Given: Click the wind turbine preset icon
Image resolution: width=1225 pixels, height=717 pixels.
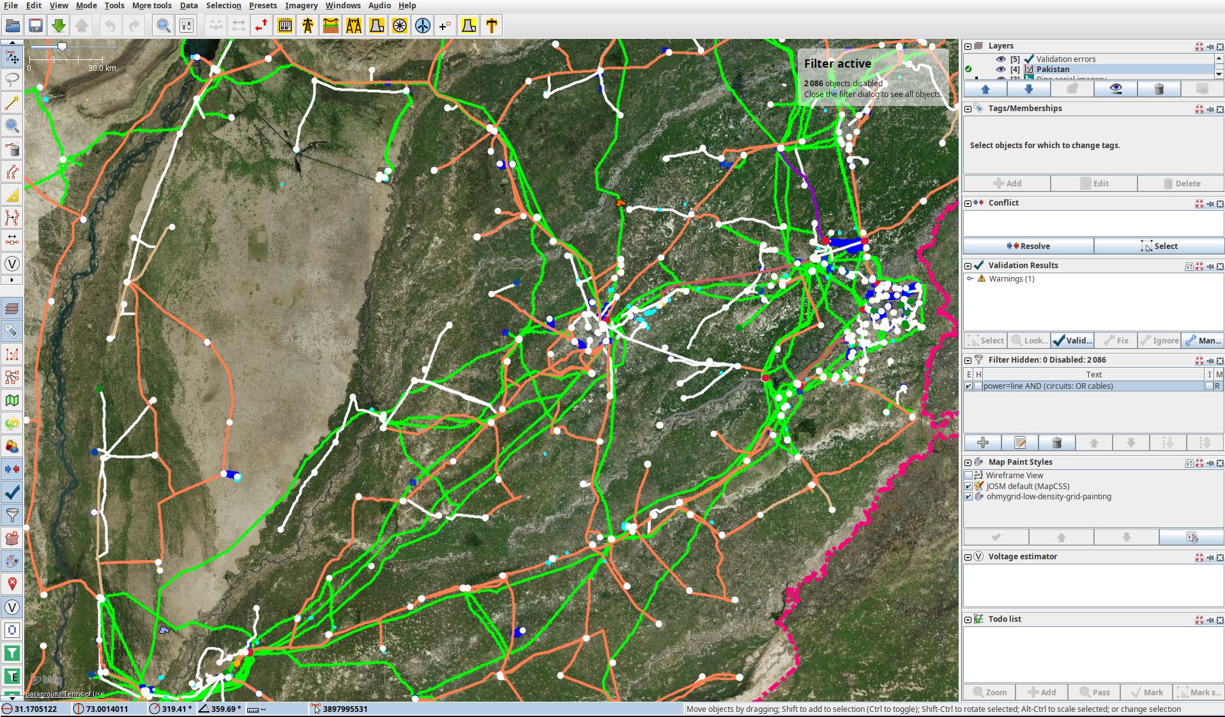Looking at the screenshot, I should pos(423,26).
